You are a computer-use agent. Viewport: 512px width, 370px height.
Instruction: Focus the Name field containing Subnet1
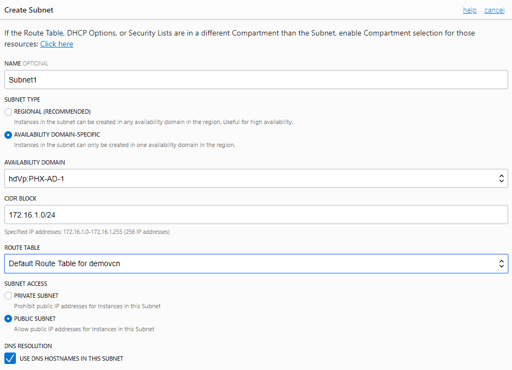point(255,79)
